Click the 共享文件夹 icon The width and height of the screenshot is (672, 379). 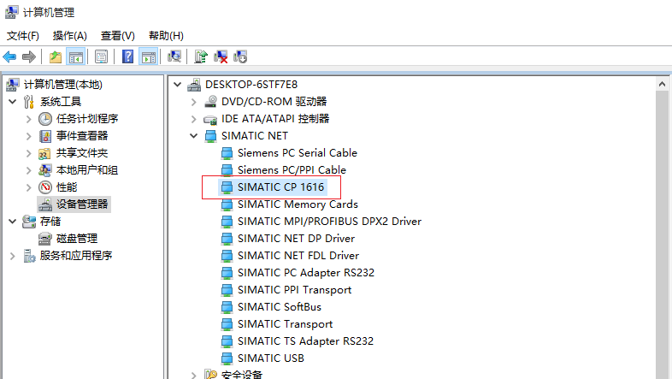(45, 153)
